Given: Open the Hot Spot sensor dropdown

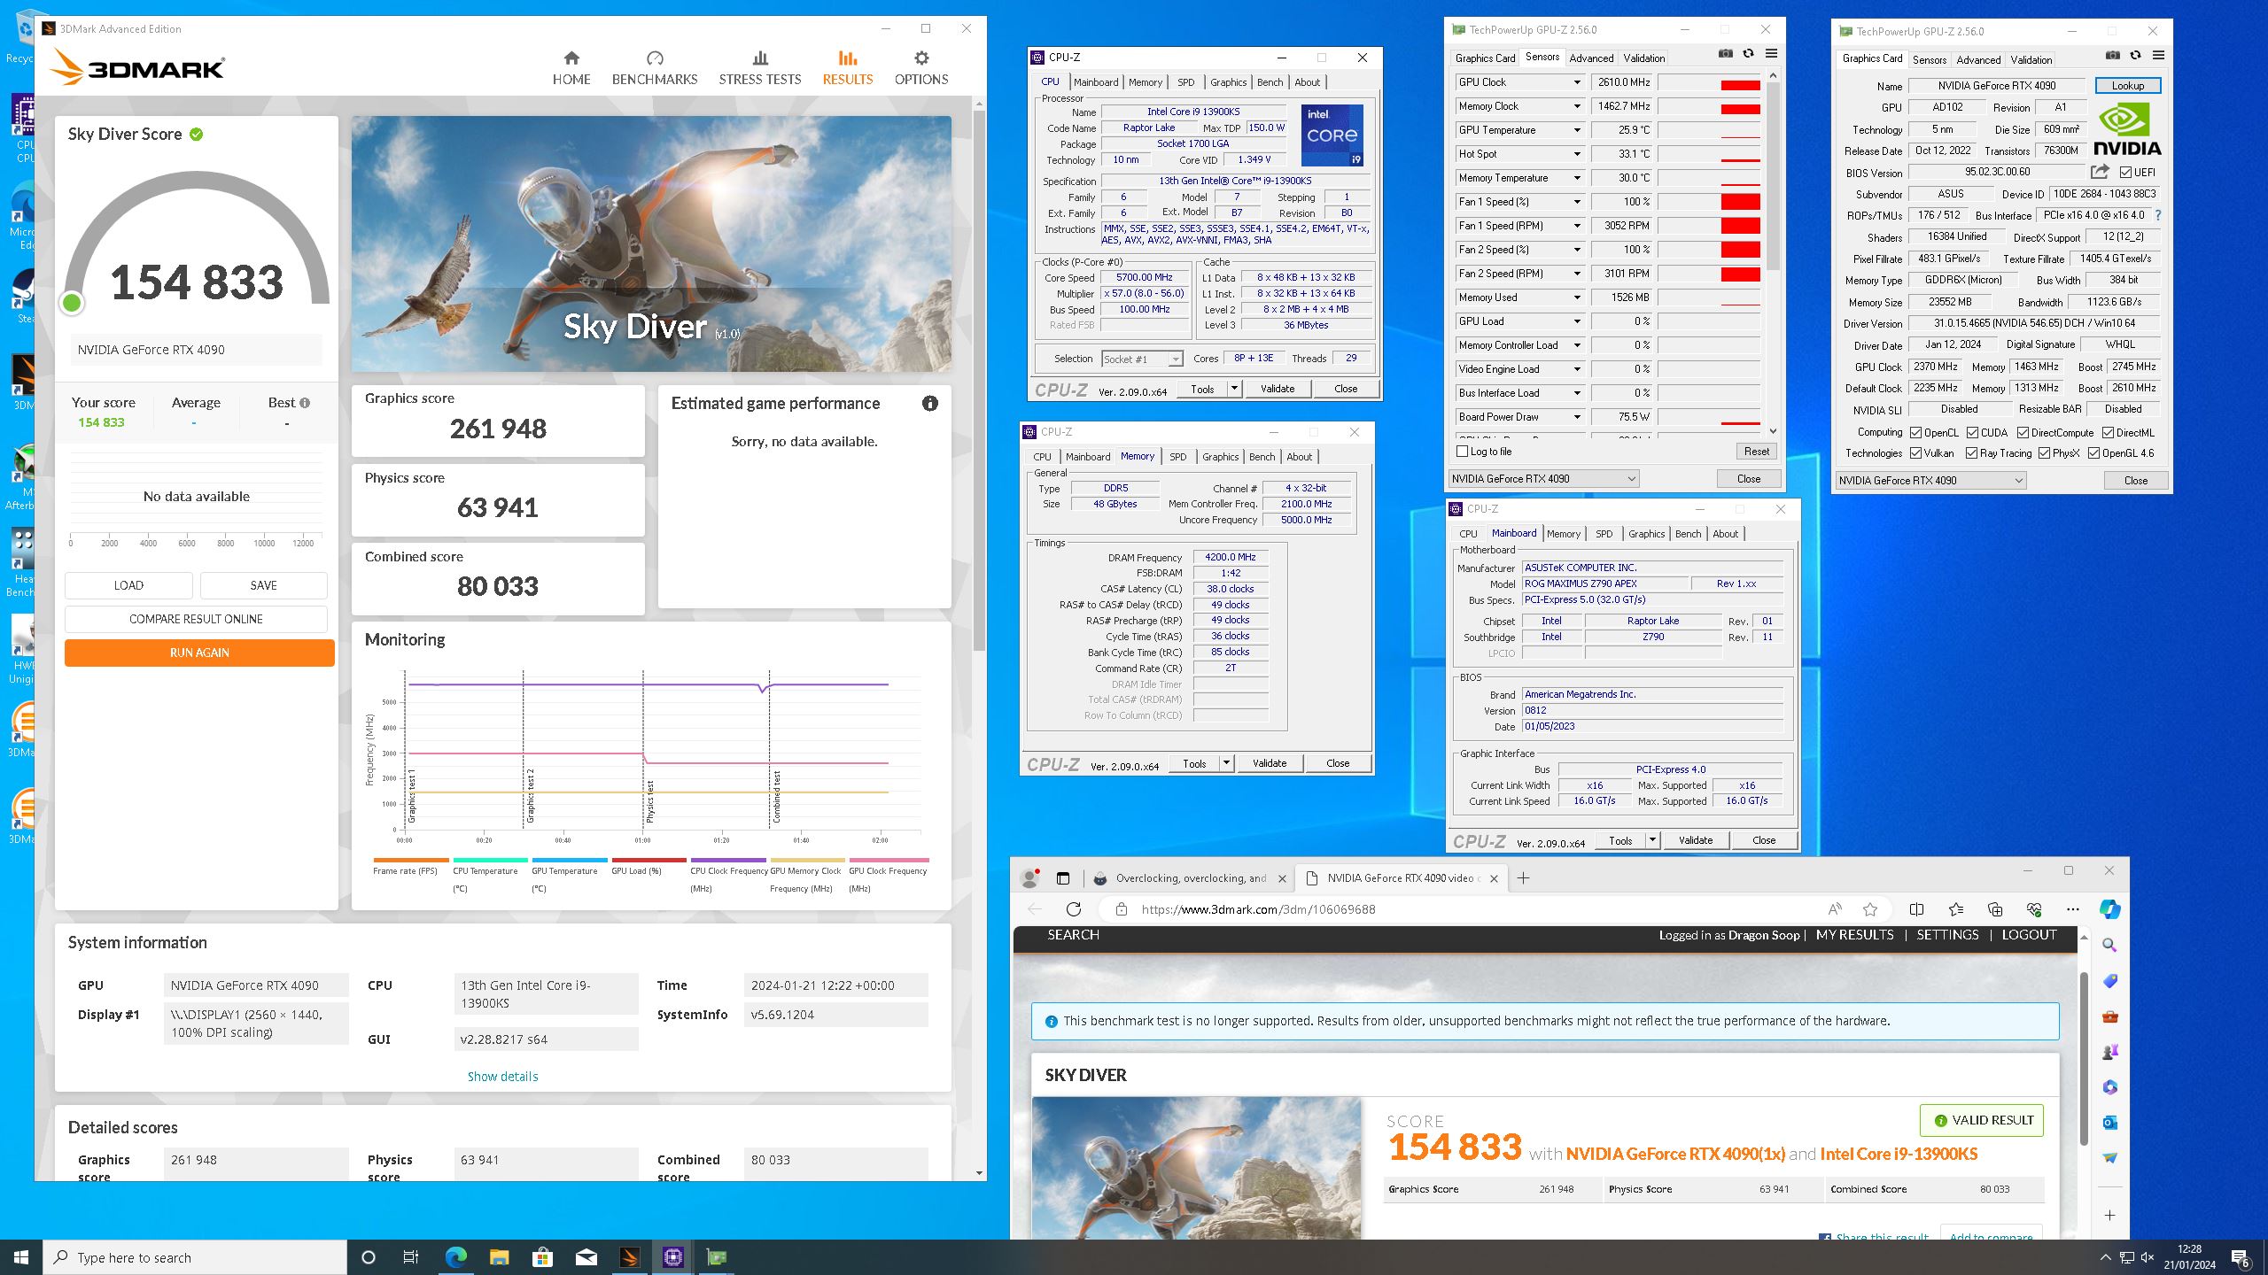Looking at the screenshot, I should [x=1577, y=154].
